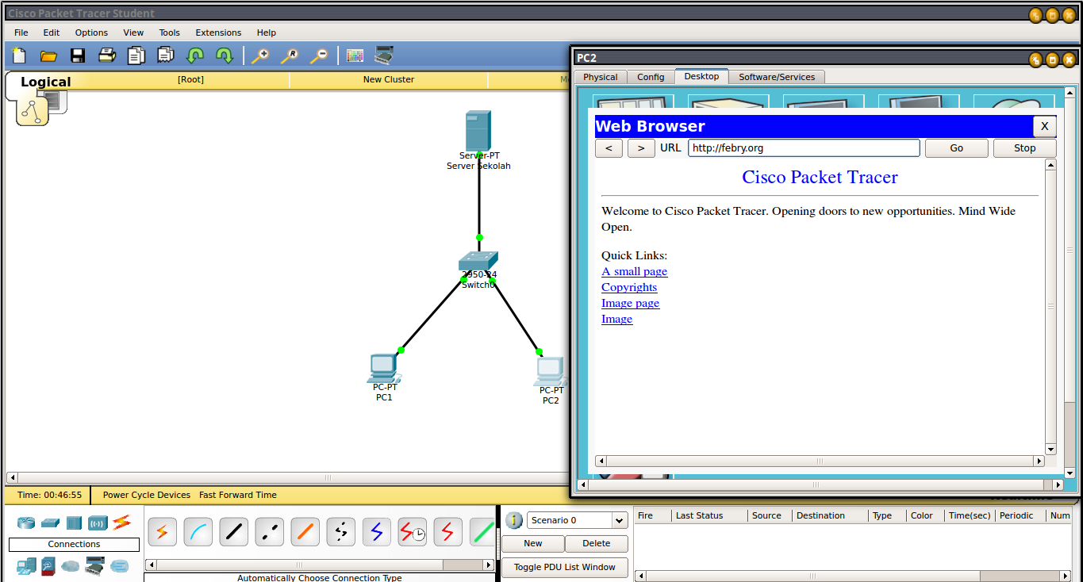Go forward with the browser > button
Image resolution: width=1083 pixels, height=582 pixels.
pos(641,148)
